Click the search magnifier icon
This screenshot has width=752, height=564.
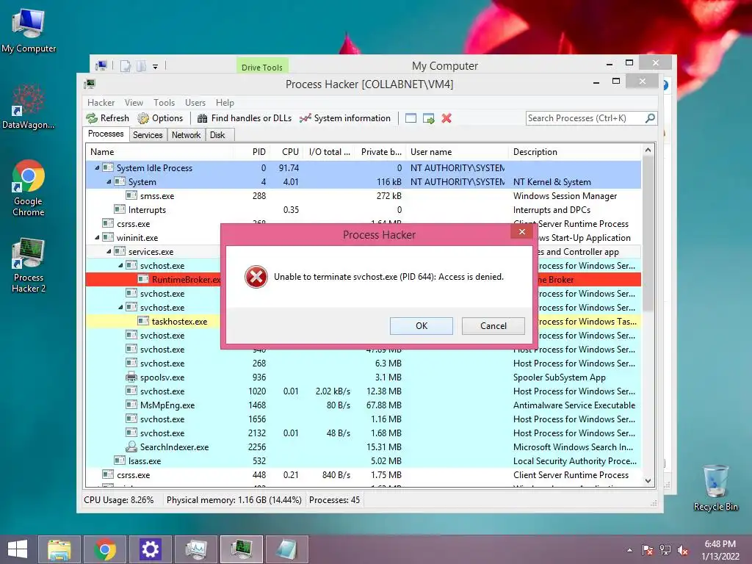point(650,118)
